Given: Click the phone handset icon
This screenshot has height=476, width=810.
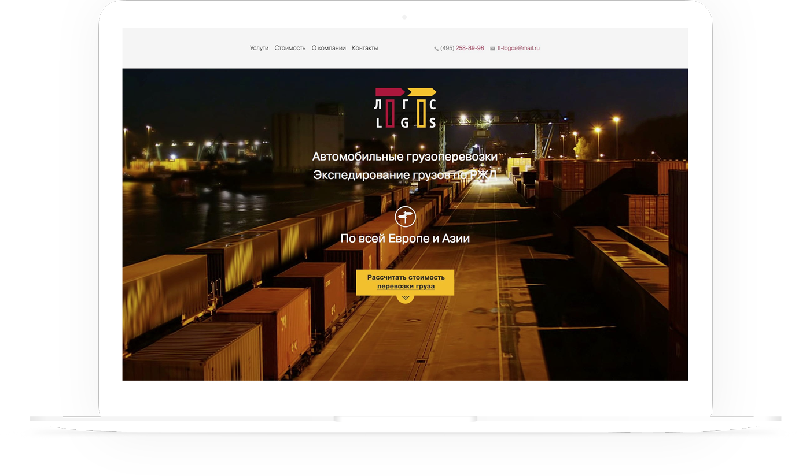Looking at the screenshot, I should click(436, 49).
